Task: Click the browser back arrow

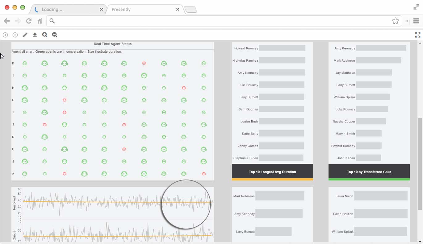Action: (x=7, y=21)
